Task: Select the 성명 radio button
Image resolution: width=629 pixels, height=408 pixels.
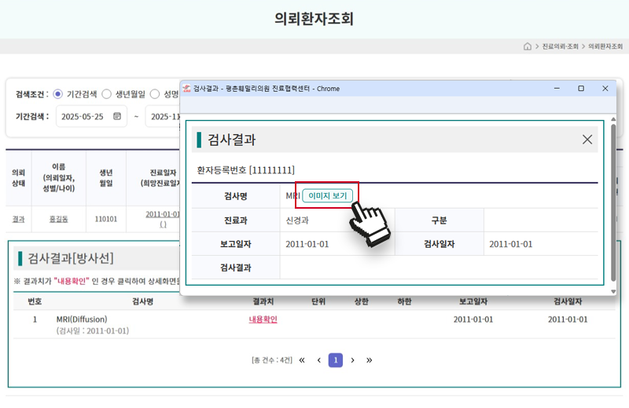Action: [155, 93]
